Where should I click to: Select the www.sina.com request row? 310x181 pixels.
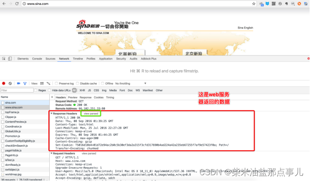pos(25,107)
